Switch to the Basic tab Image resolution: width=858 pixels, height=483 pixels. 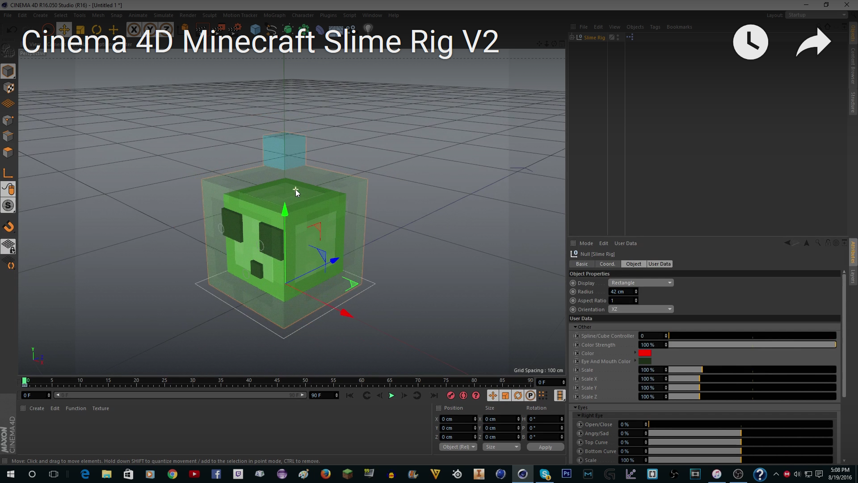[x=582, y=264]
